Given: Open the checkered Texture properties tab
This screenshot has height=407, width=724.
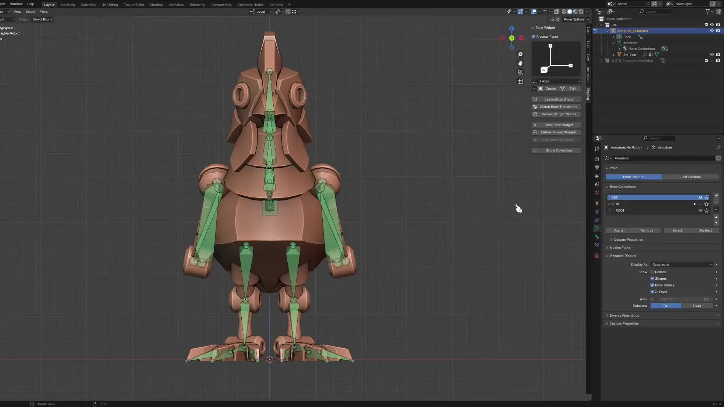Looking at the screenshot, I should click(597, 256).
